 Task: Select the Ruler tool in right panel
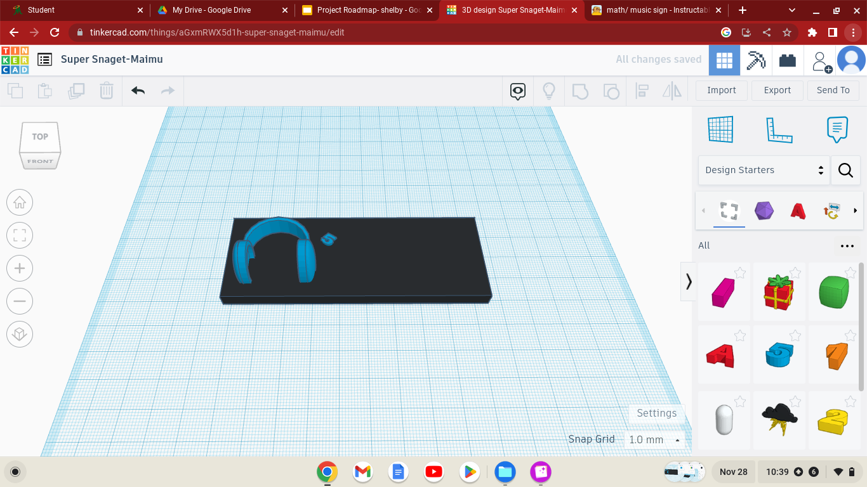click(x=779, y=129)
